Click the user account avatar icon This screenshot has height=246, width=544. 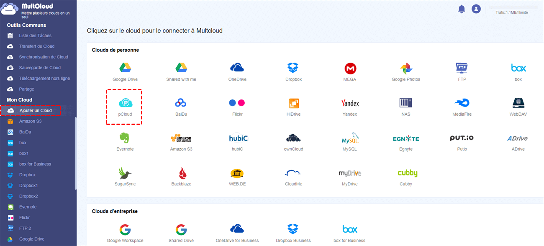pyautogui.click(x=476, y=9)
